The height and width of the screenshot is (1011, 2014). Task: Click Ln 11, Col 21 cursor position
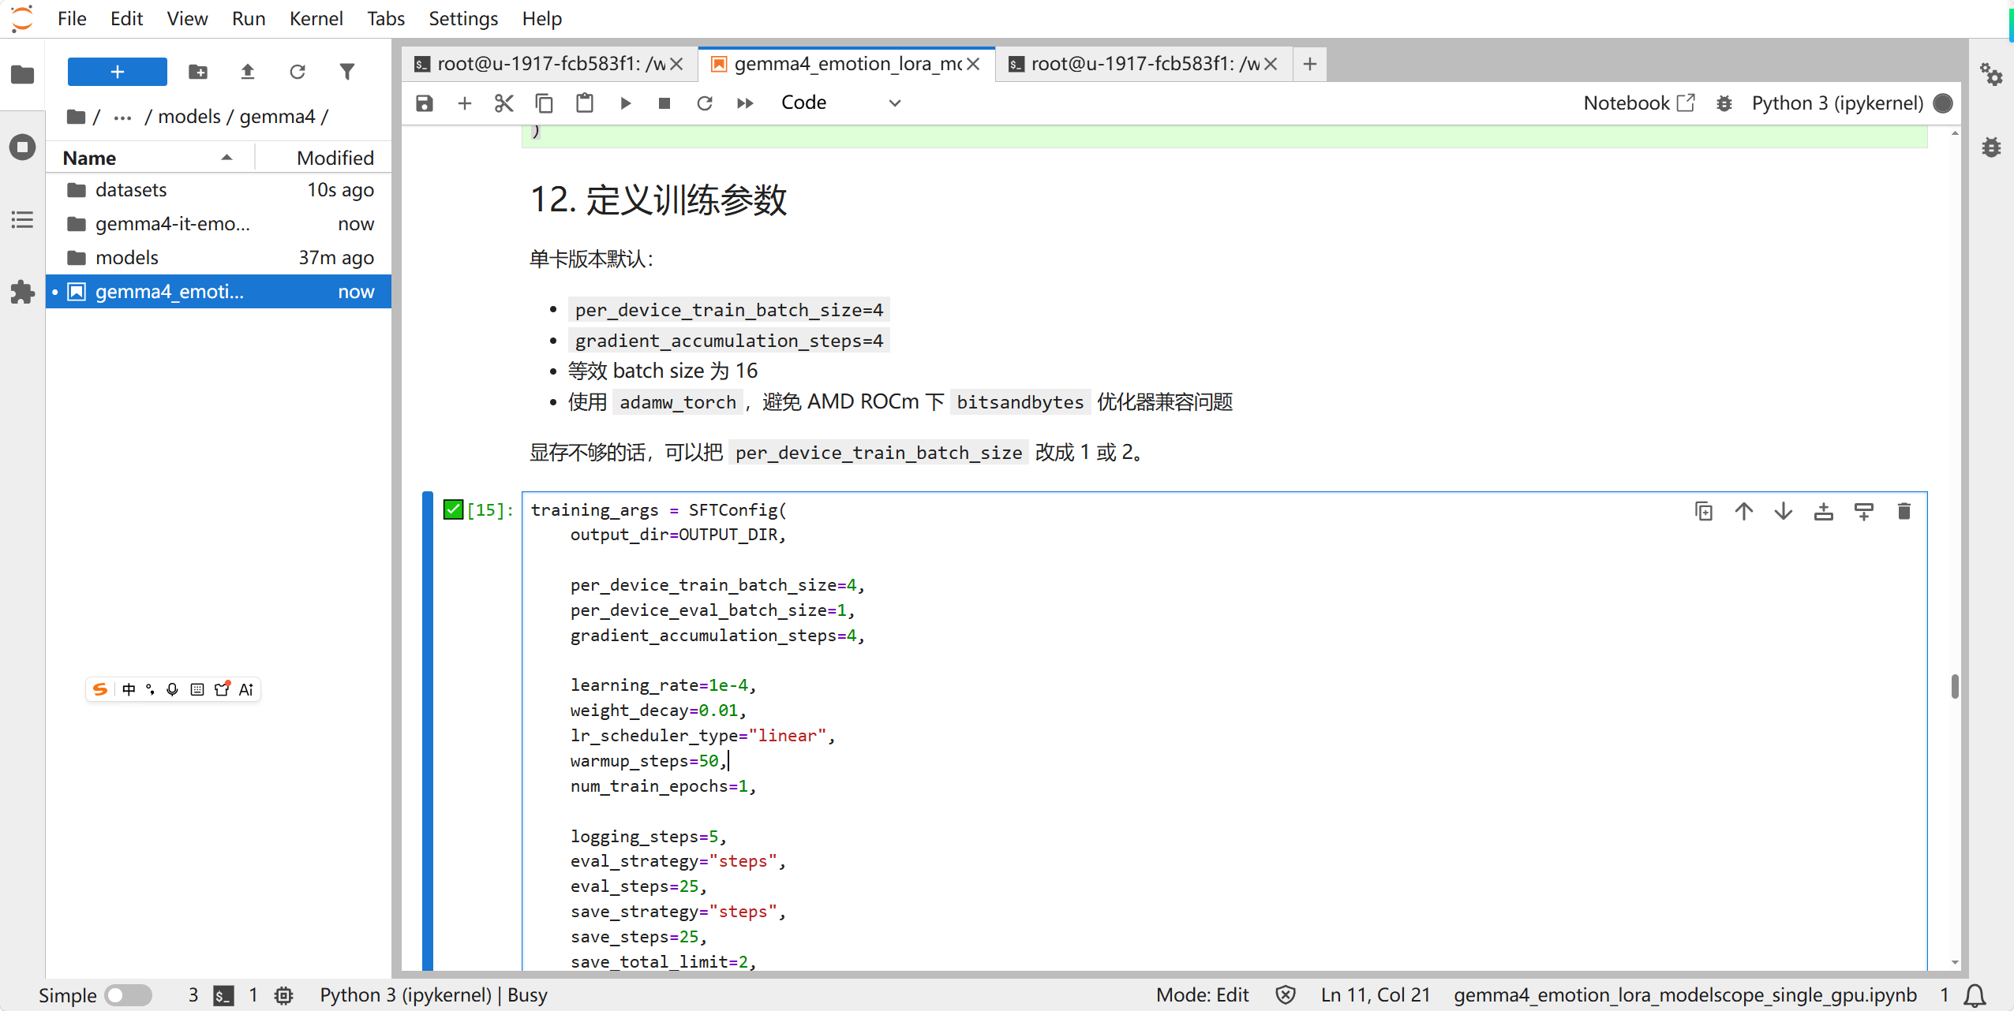[1376, 995]
